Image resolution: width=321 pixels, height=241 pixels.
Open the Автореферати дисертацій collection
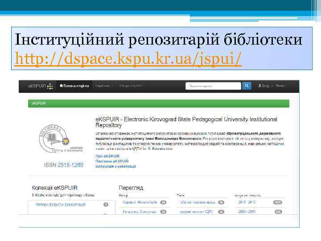(x=60, y=204)
